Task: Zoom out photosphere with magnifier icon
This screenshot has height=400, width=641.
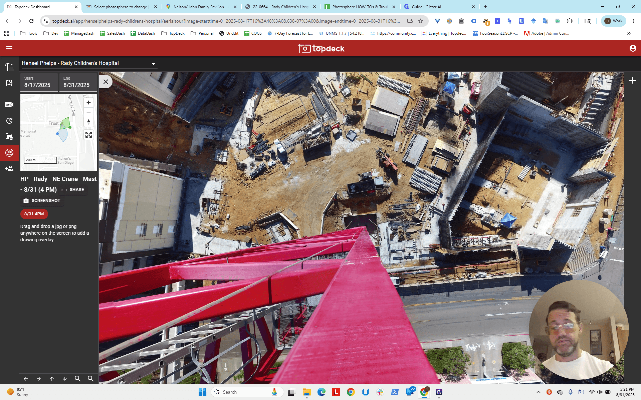Action: coord(90,379)
